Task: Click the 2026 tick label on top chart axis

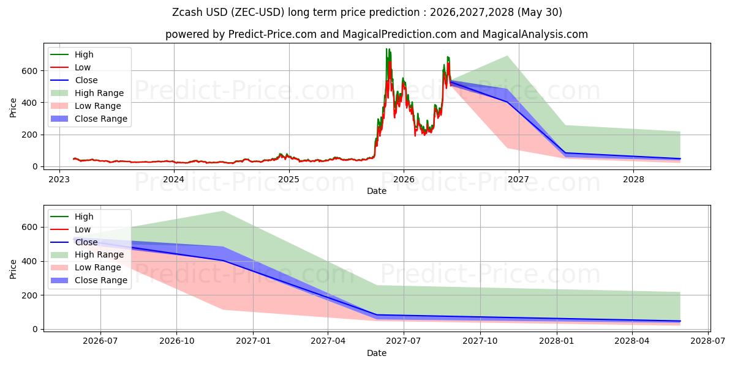Action: coord(404,179)
